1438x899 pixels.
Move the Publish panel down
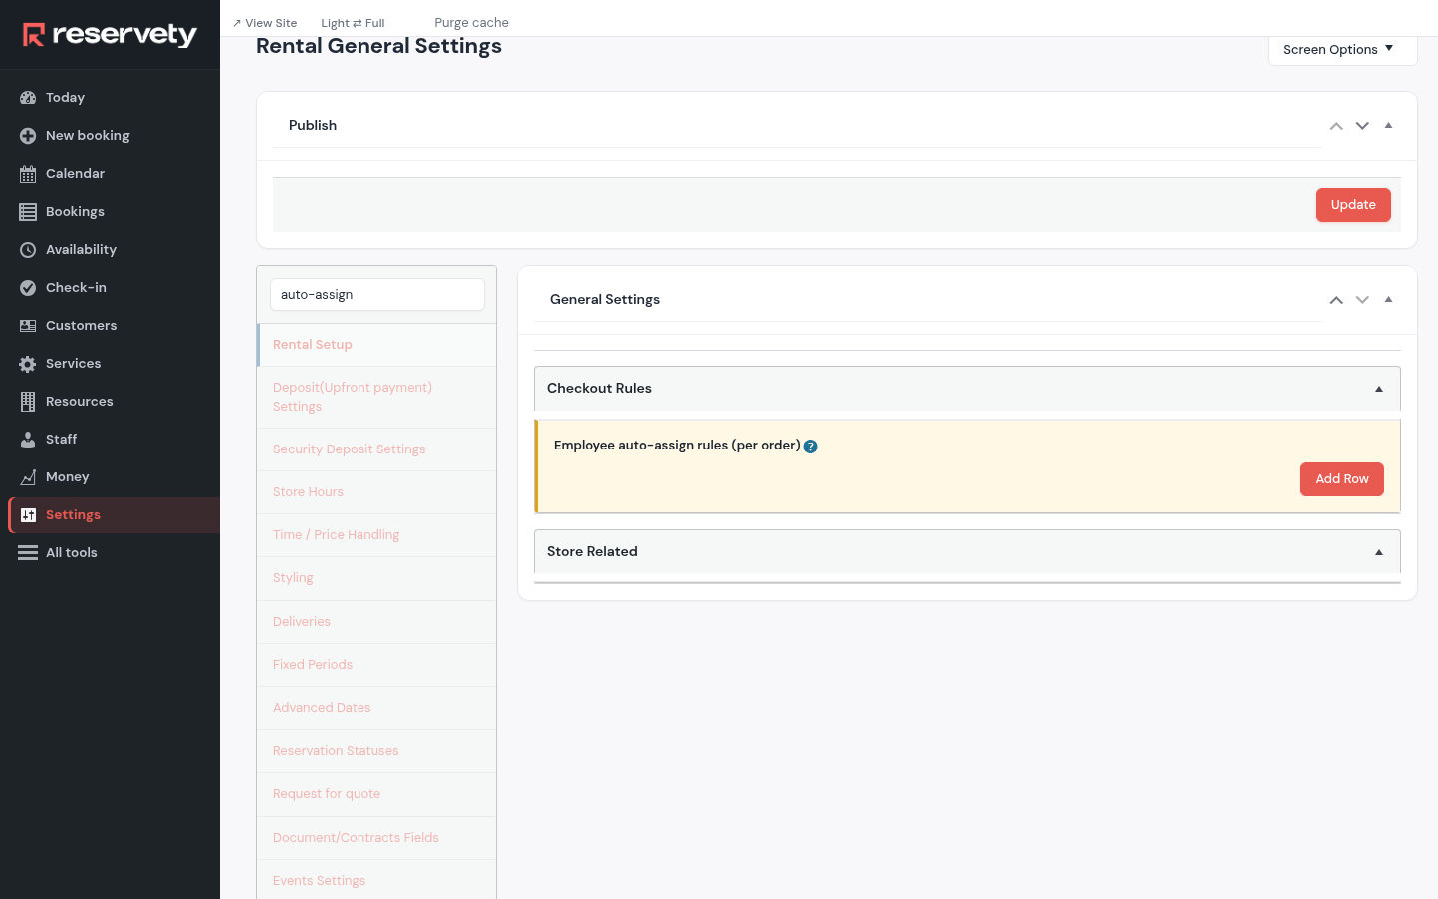(x=1362, y=126)
